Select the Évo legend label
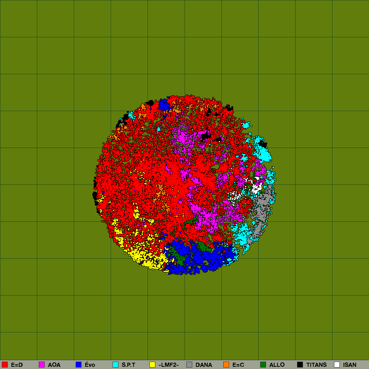369x369 pixels. 90,365
